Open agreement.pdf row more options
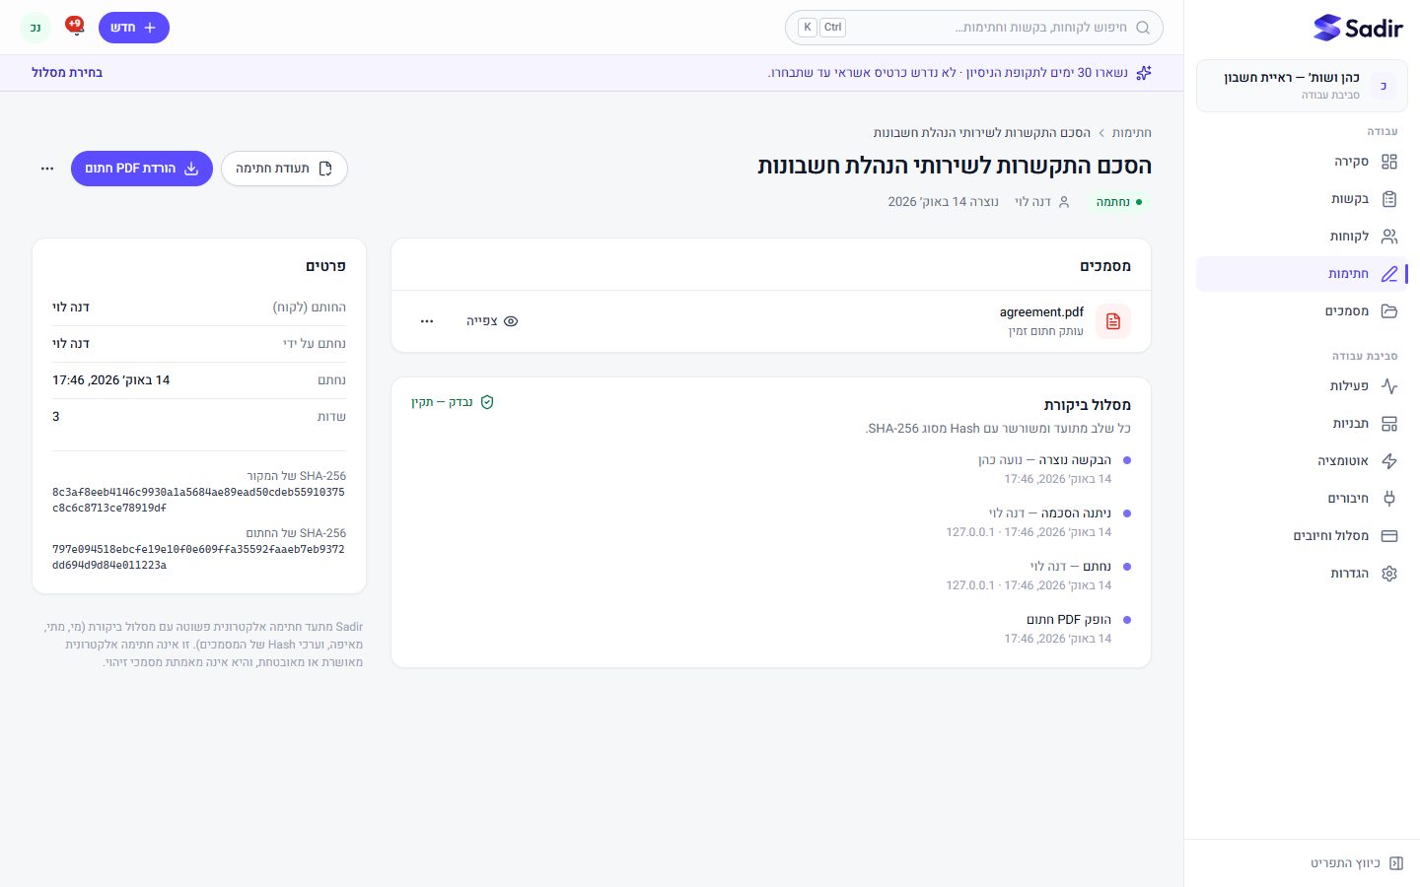The width and height of the screenshot is (1420, 887). [427, 321]
